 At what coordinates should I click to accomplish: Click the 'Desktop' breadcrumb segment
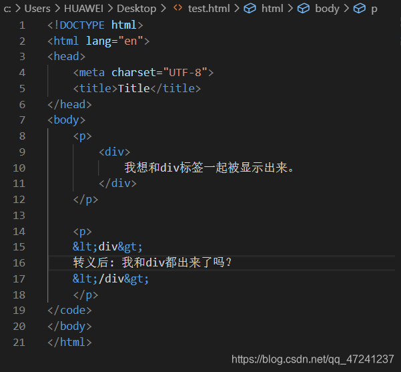(137, 9)
